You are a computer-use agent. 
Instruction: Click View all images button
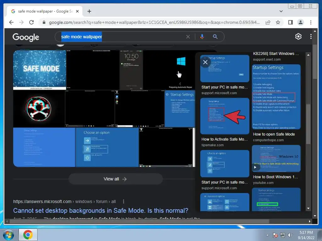[115, 179]
